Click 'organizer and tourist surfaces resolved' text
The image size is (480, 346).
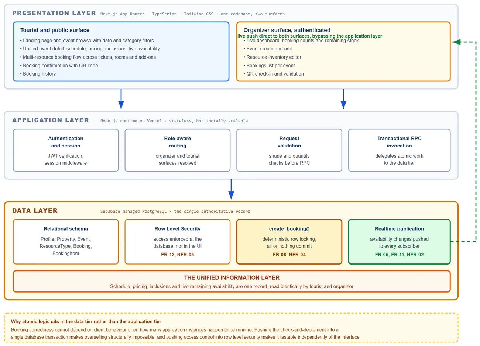point(178,160)
